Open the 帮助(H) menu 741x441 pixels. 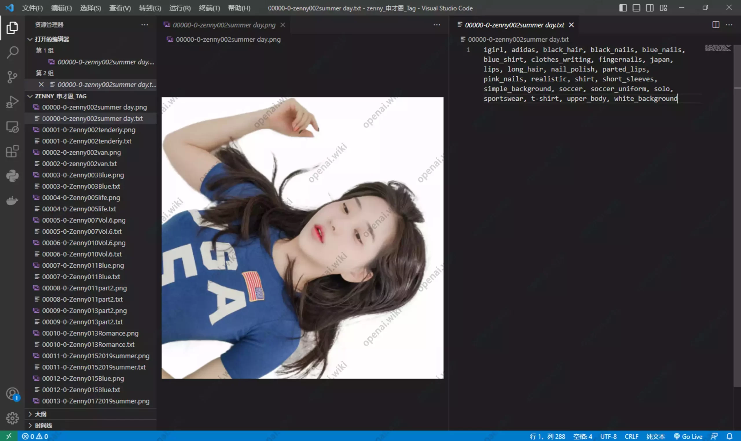click(239, 8)
